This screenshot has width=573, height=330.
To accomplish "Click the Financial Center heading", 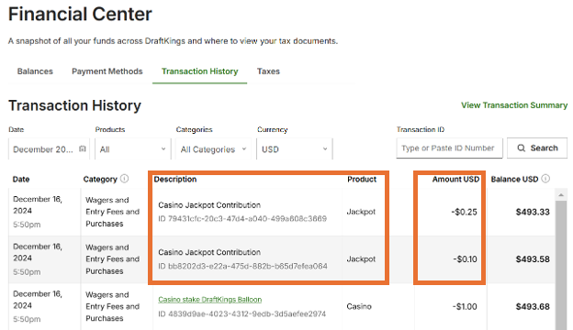I will (x=80, y=15).
